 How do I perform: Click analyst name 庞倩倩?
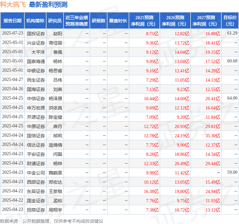(x=55, y=145)
